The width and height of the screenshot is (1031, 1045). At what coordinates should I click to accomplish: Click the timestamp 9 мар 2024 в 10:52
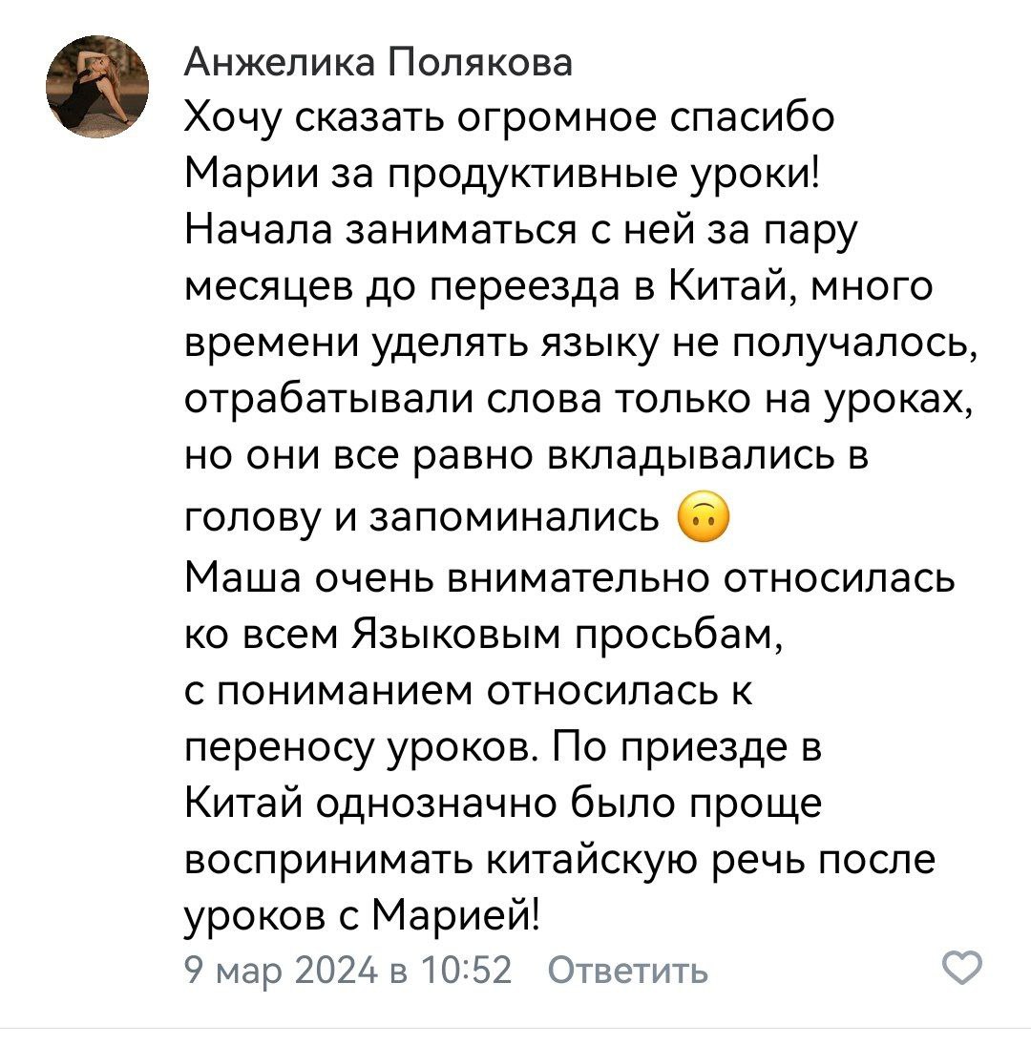[347, 972]
